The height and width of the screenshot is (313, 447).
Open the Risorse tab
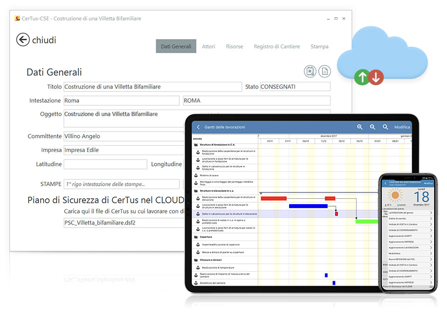pyautogui.click(x=234, y=46)
